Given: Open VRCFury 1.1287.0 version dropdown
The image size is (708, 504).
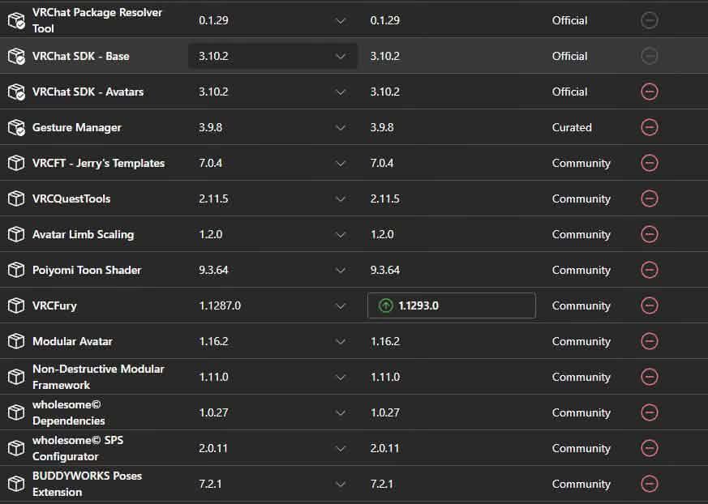Looking at the screenshot, I should point(272,305).
